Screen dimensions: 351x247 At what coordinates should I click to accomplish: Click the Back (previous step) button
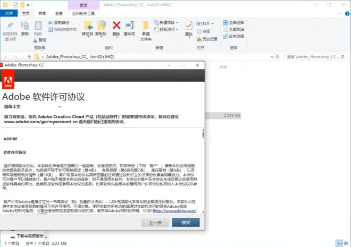tap(155, 223)
